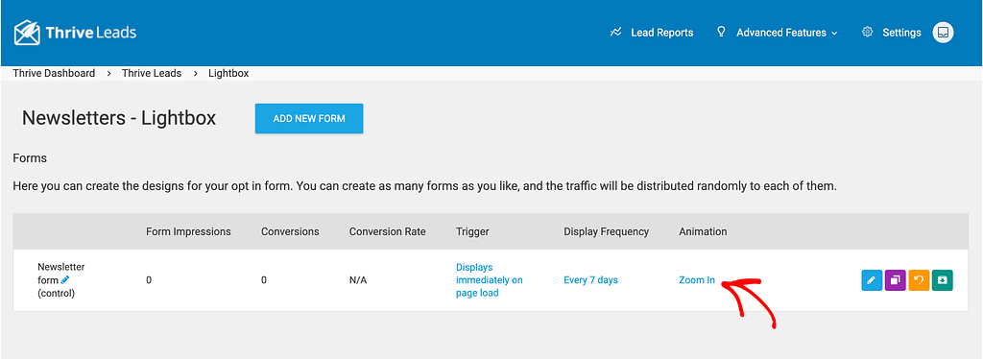983x359 pixels.
Task: Click the Thrive Leads envelope logo
Action: point(28,33)
